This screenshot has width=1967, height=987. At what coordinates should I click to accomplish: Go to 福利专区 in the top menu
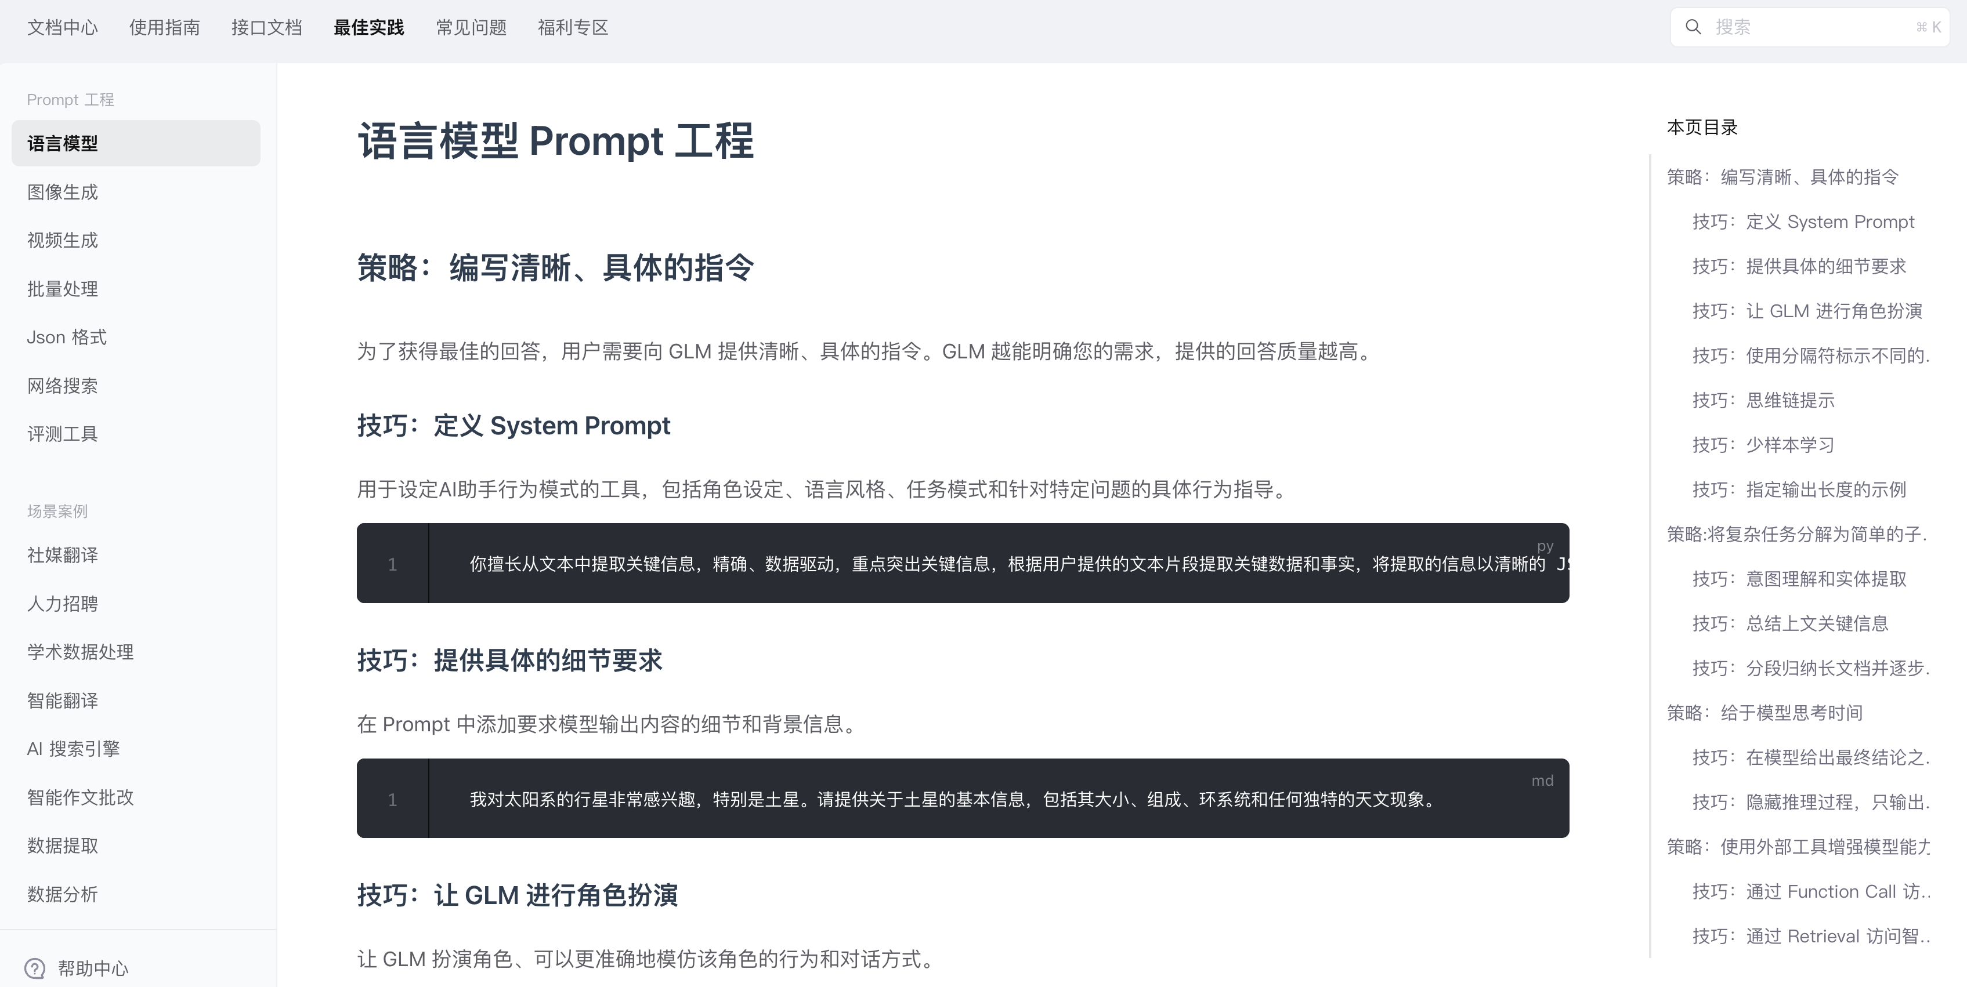click(x=573, y=27)
